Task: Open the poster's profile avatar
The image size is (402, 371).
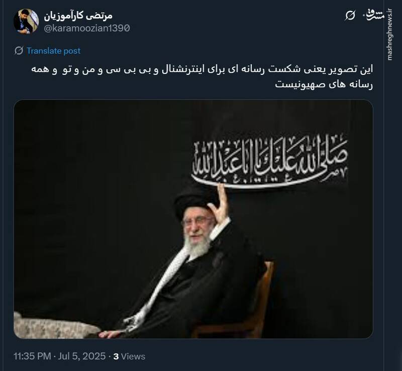Action: point(26,21)
